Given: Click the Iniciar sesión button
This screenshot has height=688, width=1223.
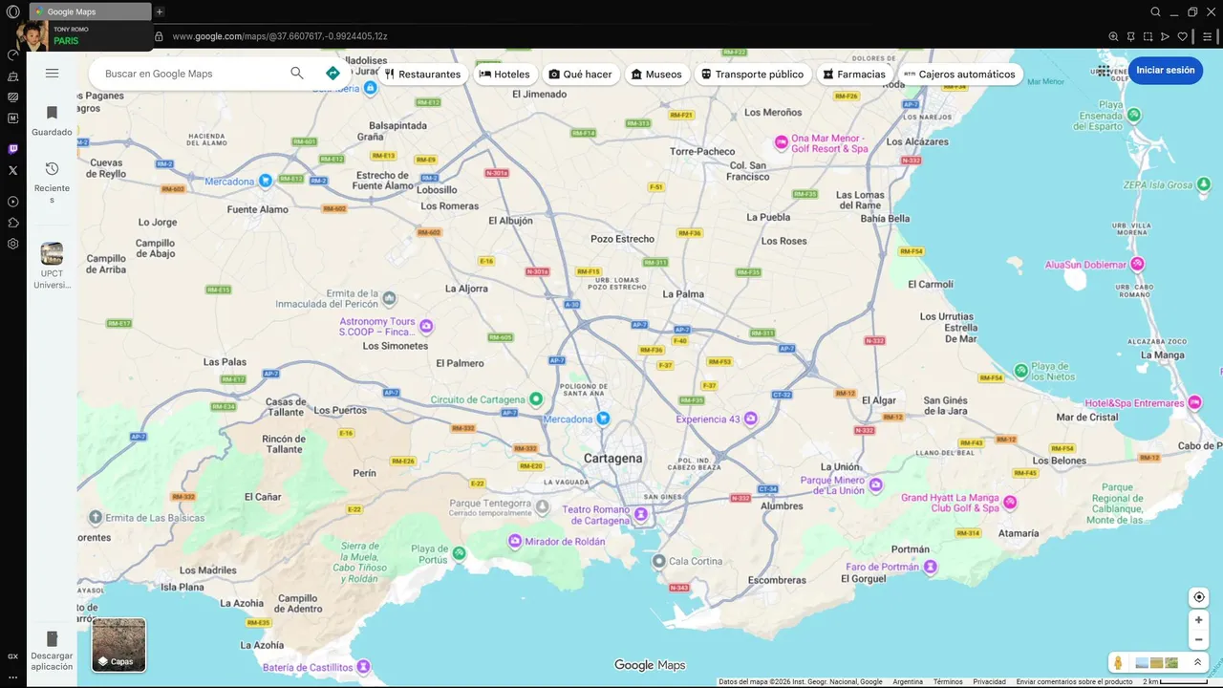Looking at the screenshot, I should pyautogui.click(x=1165, y=70).
